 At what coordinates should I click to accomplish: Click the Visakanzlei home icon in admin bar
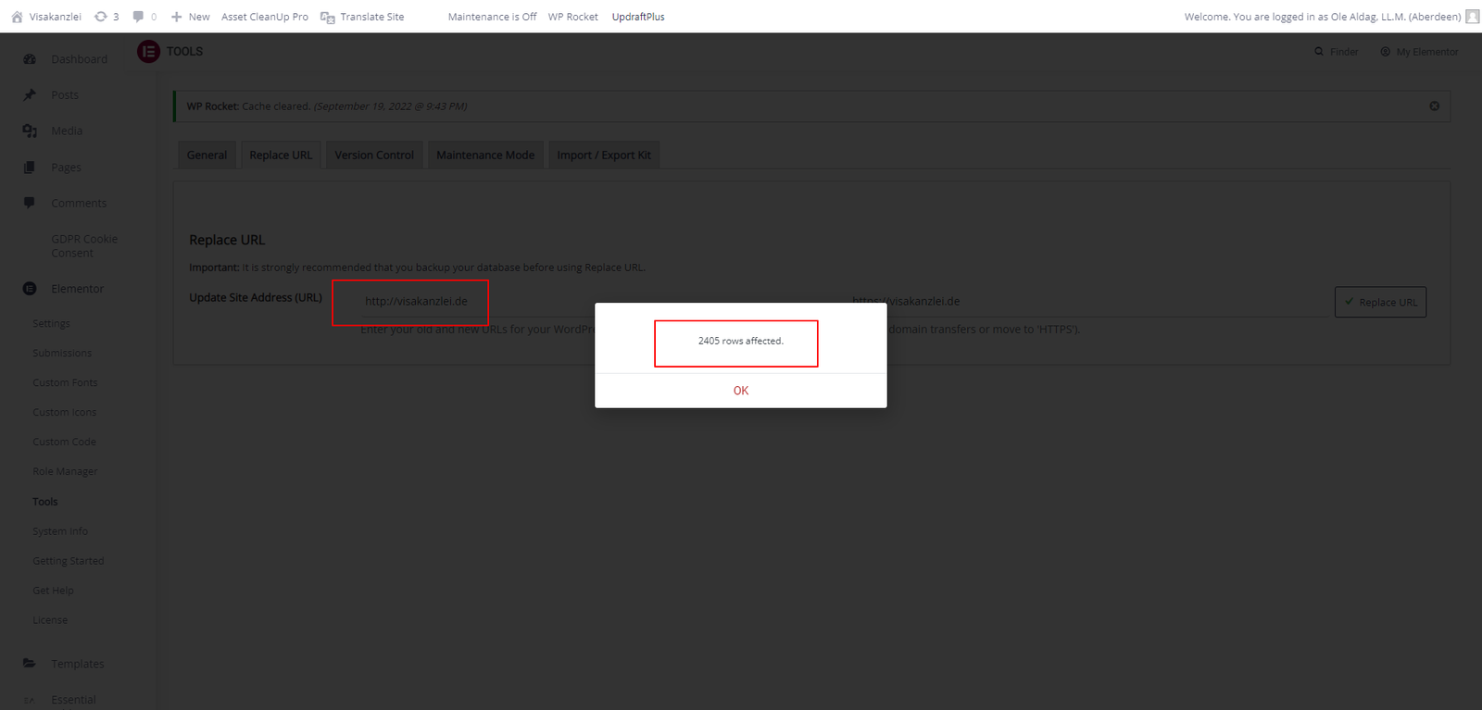17,17
